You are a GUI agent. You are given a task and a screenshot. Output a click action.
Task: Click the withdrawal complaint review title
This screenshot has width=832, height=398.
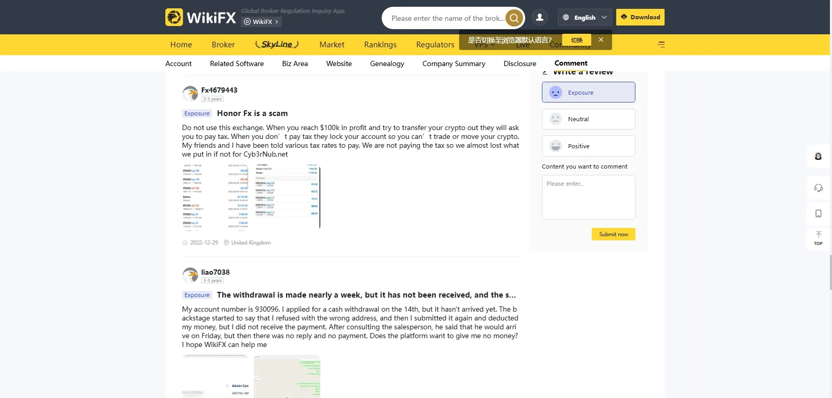coord(367,295)
